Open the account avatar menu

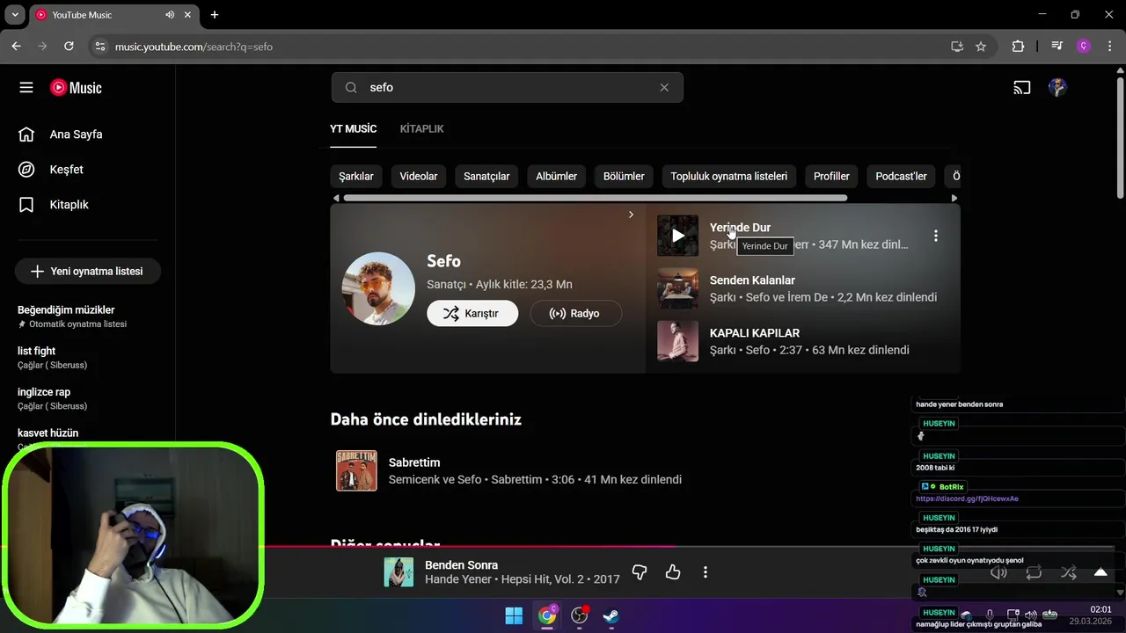click(1057, 88)
